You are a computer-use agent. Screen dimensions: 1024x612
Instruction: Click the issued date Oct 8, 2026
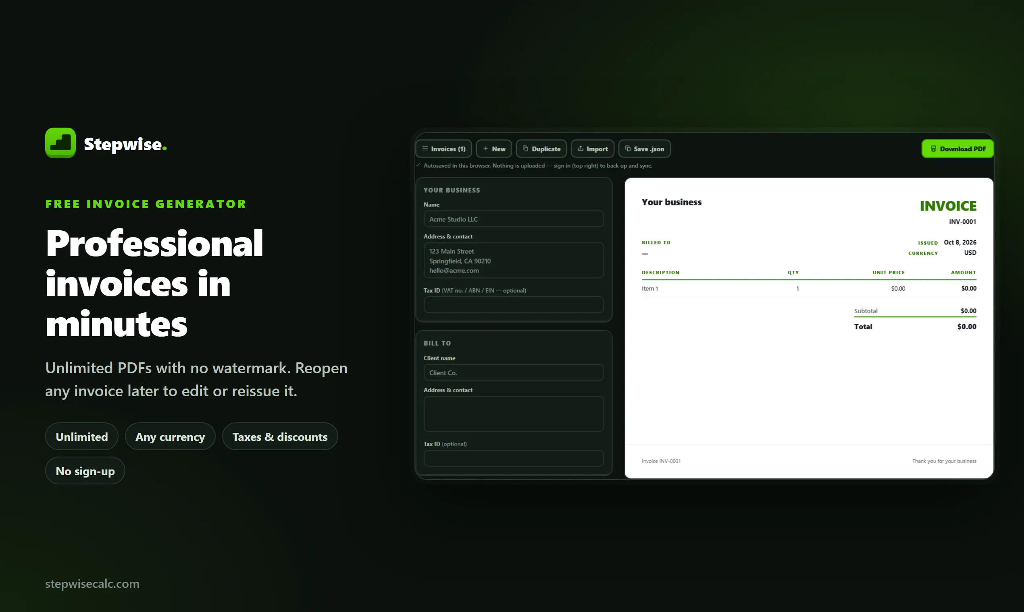960,242
